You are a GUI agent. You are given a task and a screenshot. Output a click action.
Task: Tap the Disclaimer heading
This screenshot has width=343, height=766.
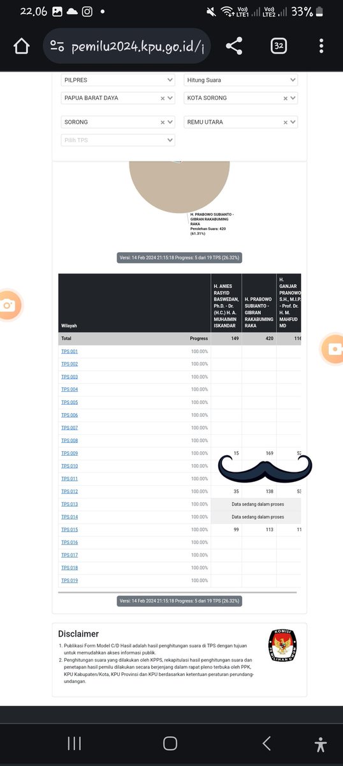tap(78, 634)
